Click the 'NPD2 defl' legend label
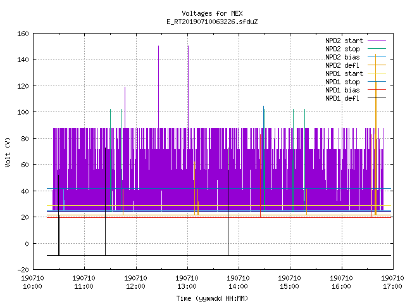The width and height of the screenshot is (405, 304). coord(342,65)
